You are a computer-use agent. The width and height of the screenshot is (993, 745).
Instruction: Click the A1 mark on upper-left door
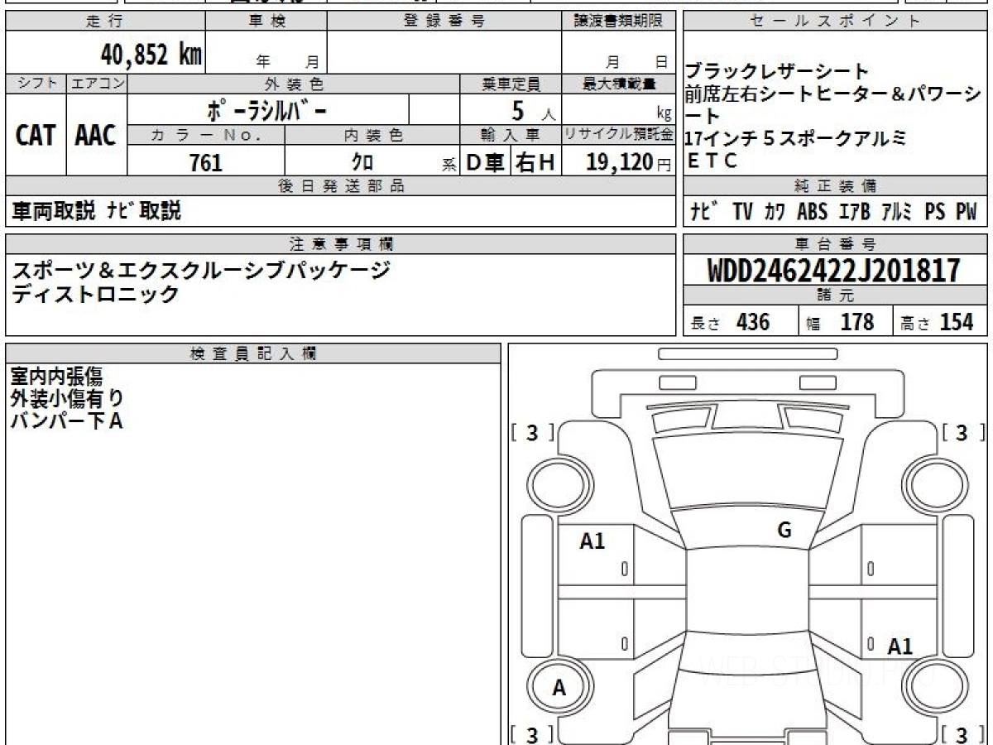[592, 541]
